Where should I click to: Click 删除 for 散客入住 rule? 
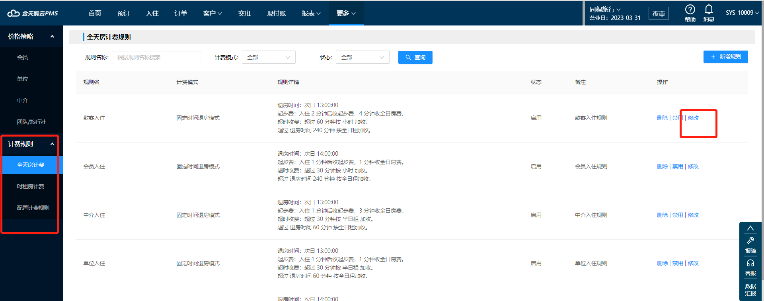click(662, 118)
